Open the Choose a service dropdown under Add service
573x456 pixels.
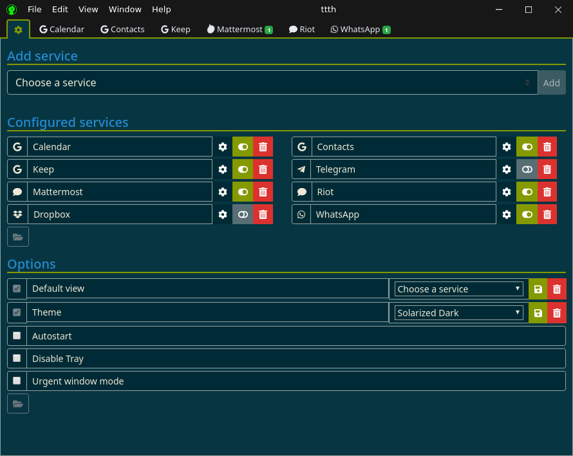(x=272, y=82)
